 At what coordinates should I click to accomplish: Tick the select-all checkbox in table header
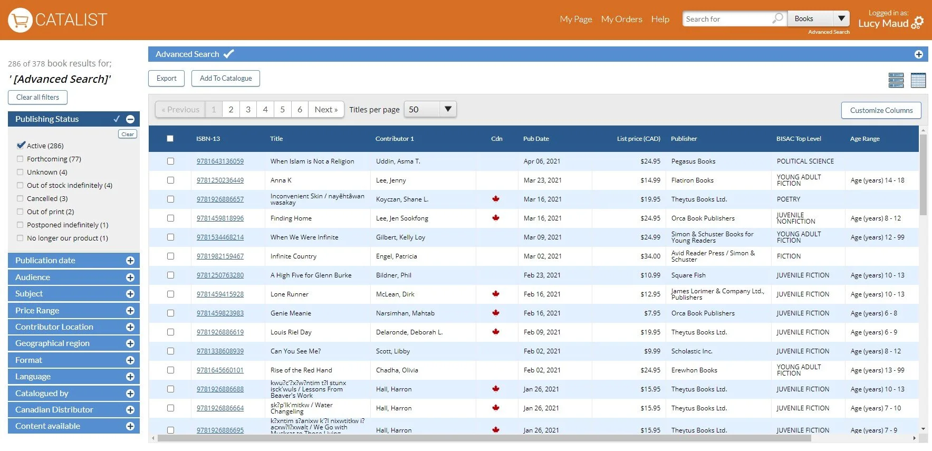tap(170, 139)
